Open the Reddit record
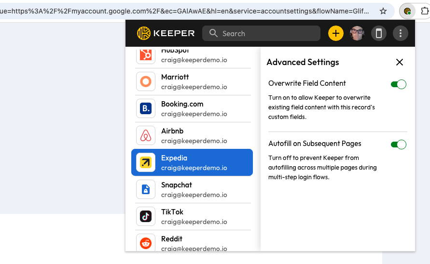This screenshot has height=264, width=430. pyautogui.click(x=192, y=242)
